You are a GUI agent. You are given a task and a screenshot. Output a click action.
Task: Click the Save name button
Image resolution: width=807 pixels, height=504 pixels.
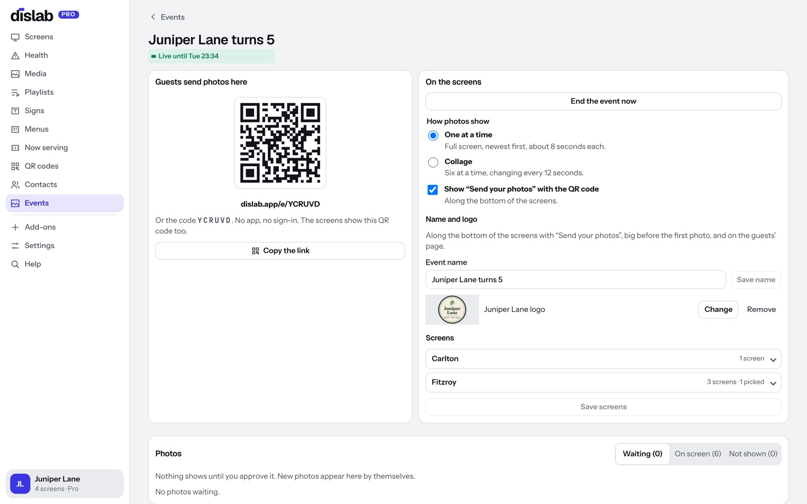tap(756, 280)
